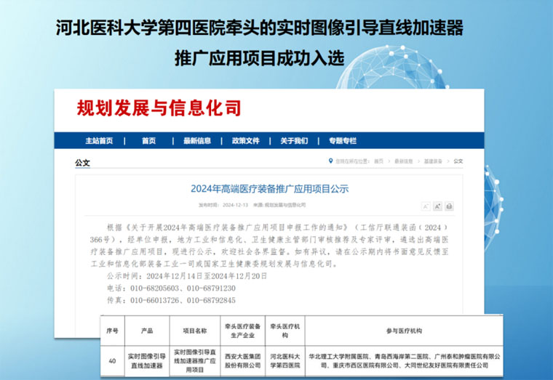Open the 关于我们 navigation item
This screenshot has width=553, height=380.
[295, 141]
